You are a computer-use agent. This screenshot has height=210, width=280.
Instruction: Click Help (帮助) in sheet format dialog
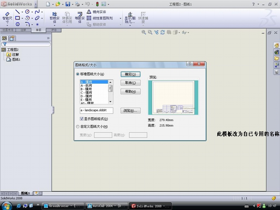point(131,91)
